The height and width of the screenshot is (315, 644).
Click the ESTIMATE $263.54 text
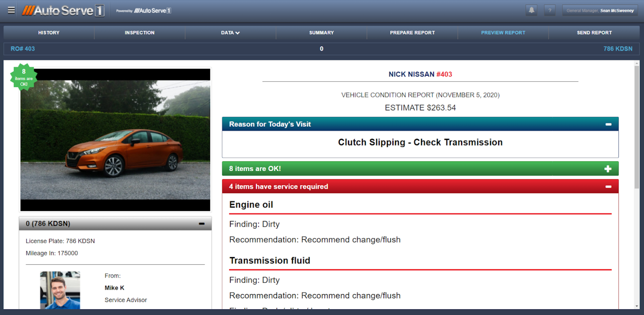point(420,108)
